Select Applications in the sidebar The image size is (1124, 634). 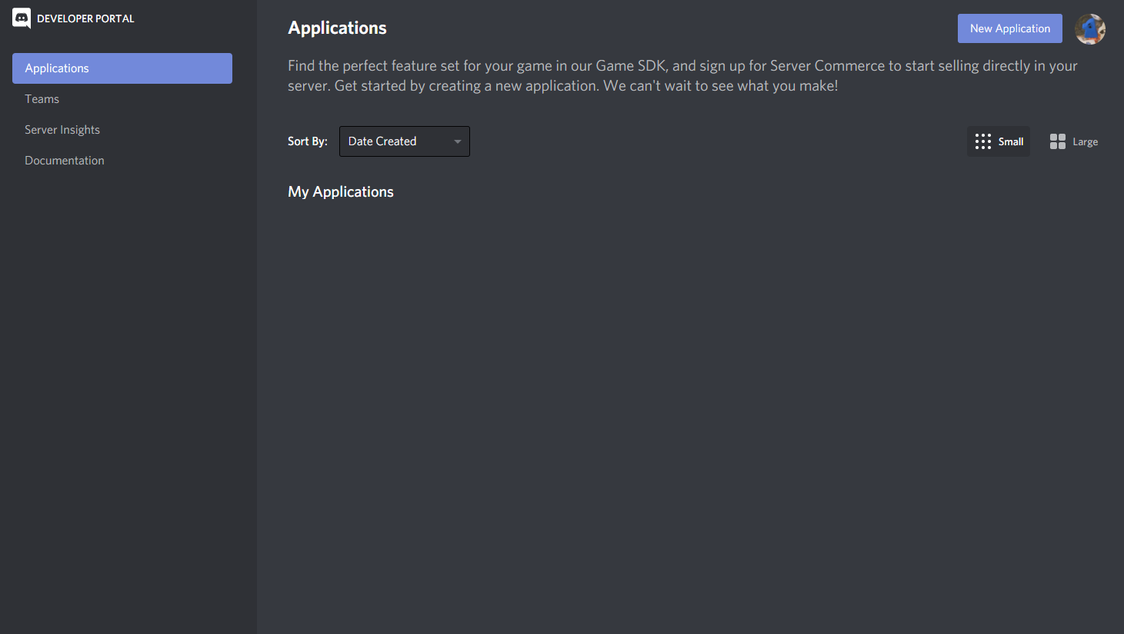[122, 68]
